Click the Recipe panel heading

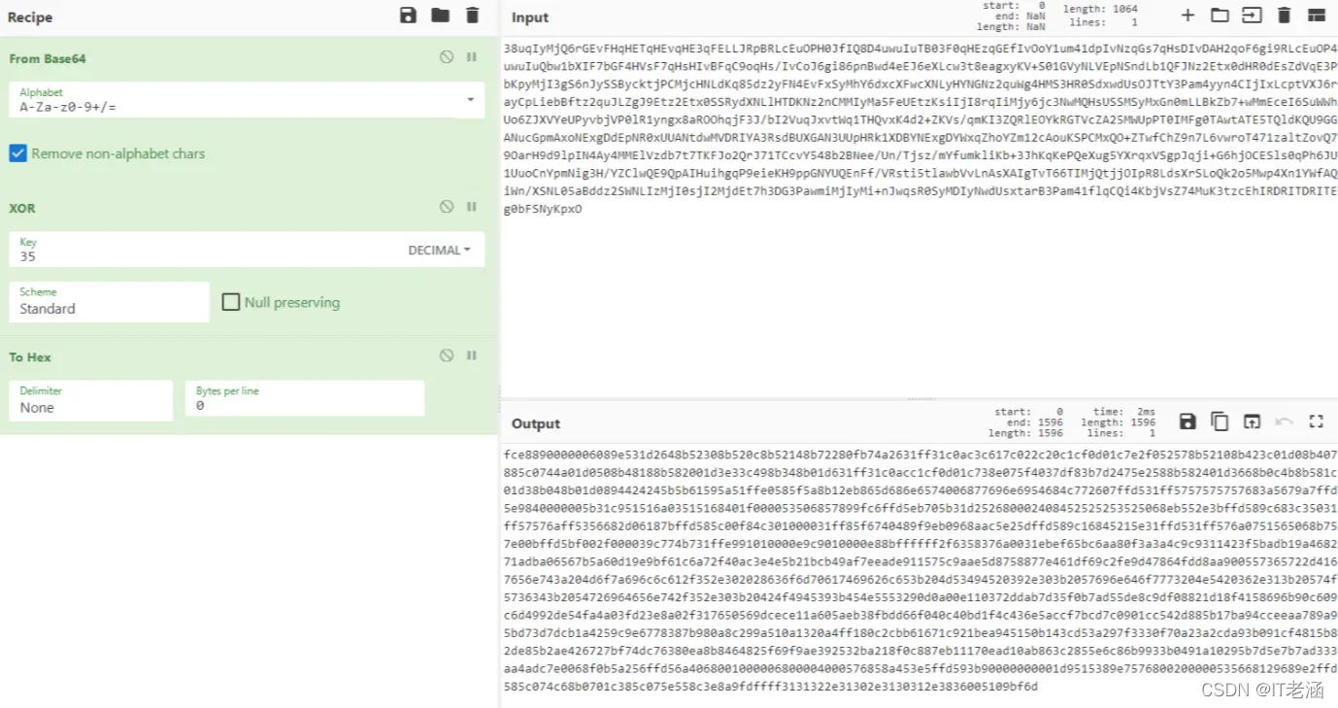[x=30, y=17]
